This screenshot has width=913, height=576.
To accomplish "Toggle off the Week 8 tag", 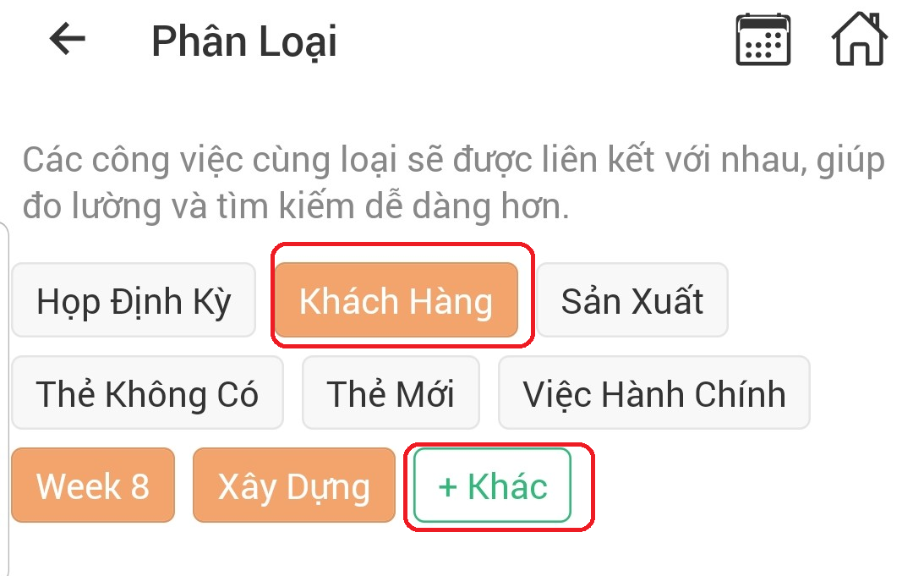I will (x=93, y=485).
